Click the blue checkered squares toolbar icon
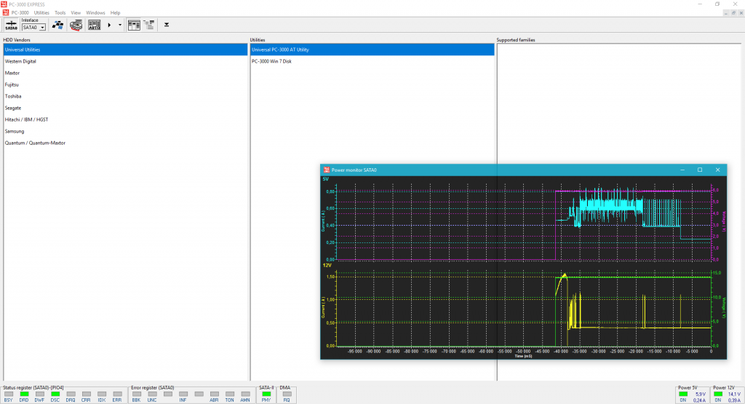745x404 pixels. (x=57, y=25)
